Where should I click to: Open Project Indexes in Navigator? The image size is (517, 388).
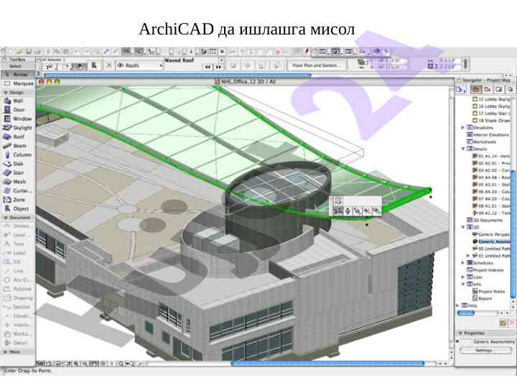(485, 270)
